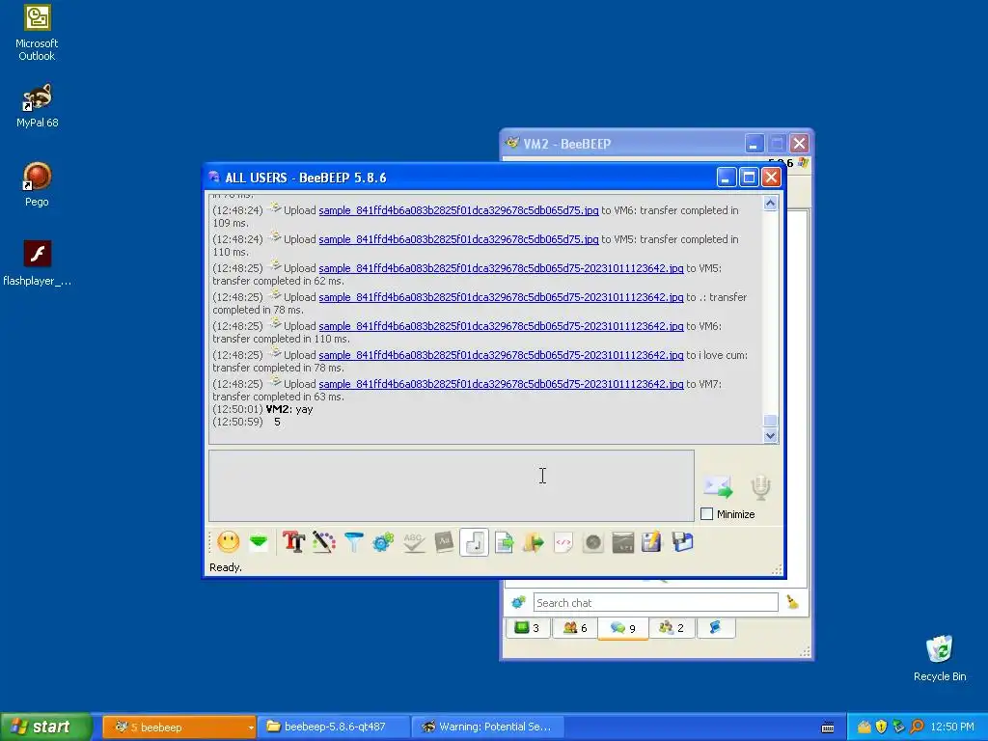The width and height of the screenshot is (988, 741).
Task: Click the 12:50 PM system clock
Action: [952, 727]
